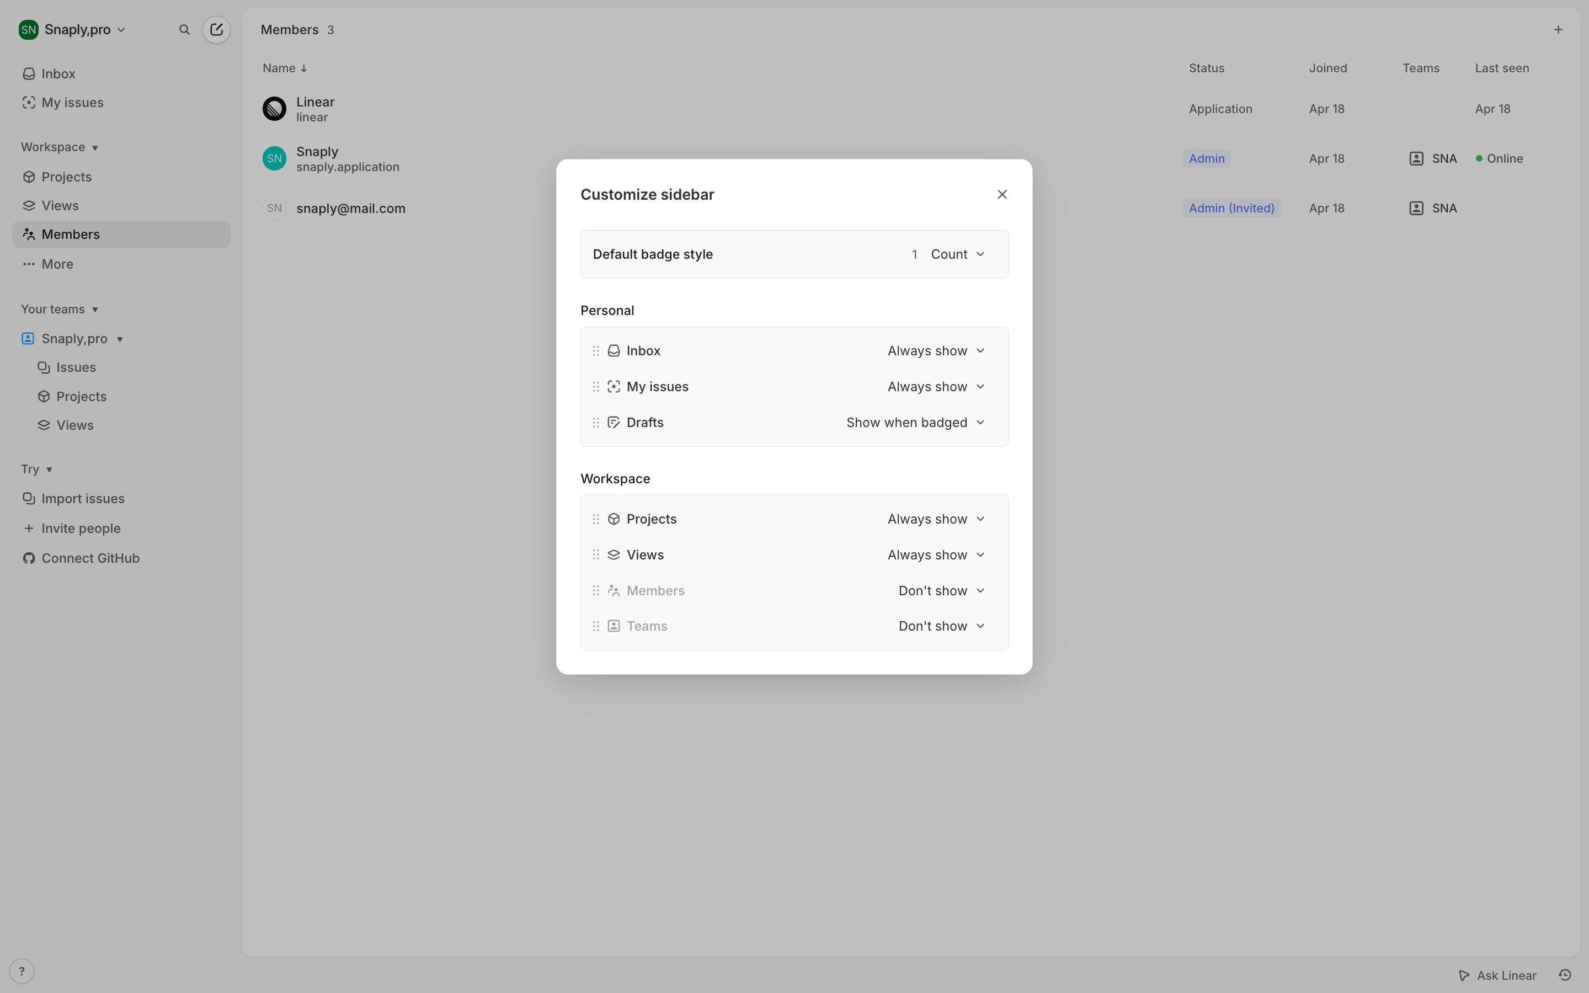This screenshot has width=1589, height=993.
Task: Click the Admin (Invited) status badge
Action: [x=1231, y=208]
